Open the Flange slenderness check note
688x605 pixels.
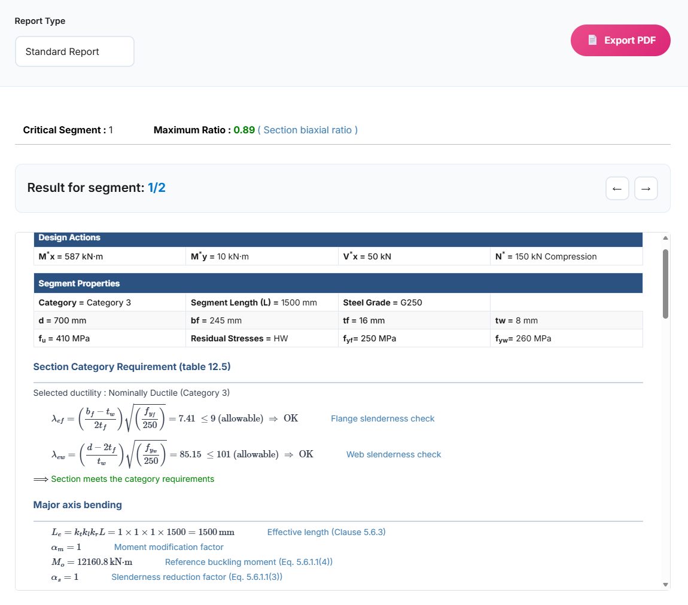point(382,418)
